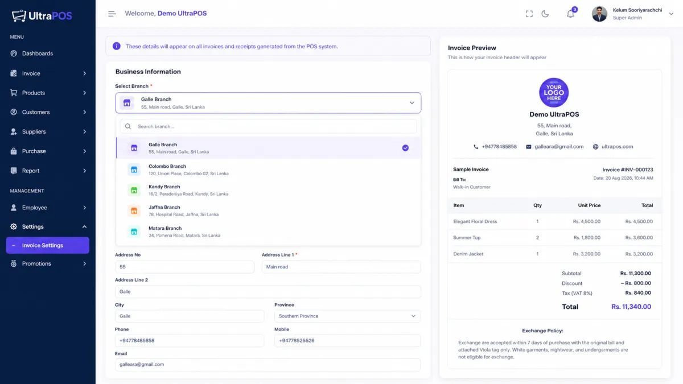Expand the Purchase menu chevron
The image size is (683, 384).
[x=84, y=151]
